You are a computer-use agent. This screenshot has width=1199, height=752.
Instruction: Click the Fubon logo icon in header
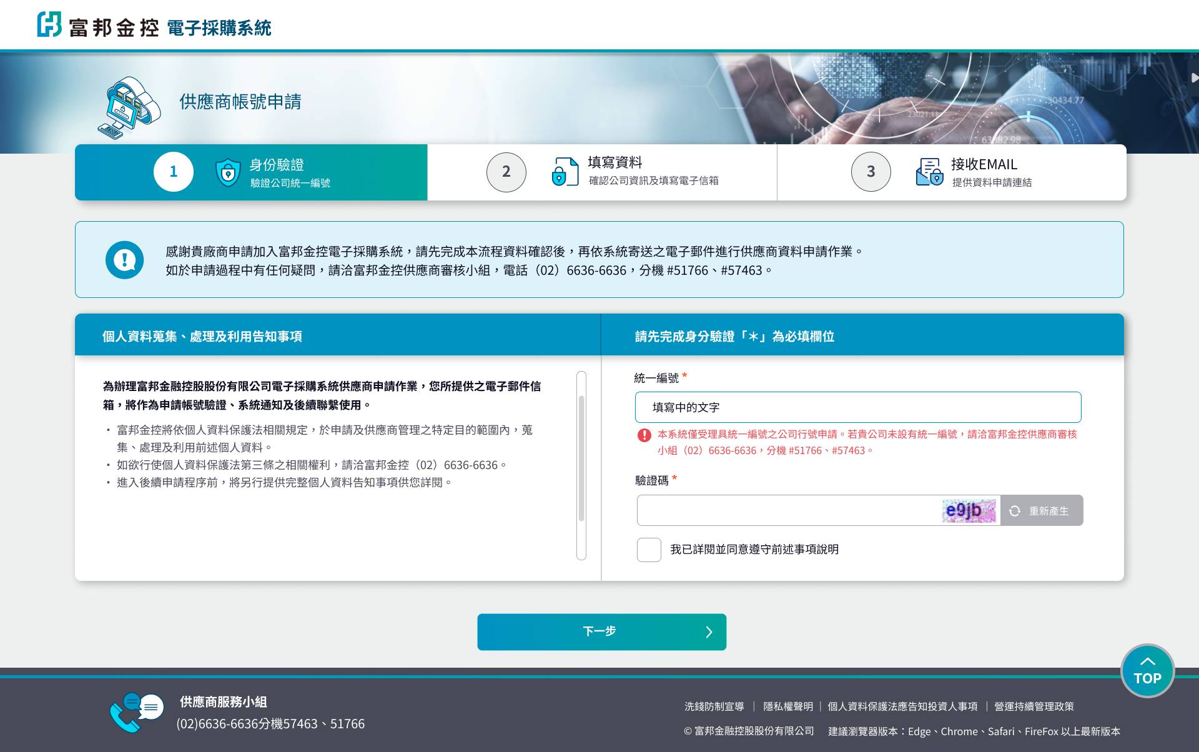click(x=49, y=24)
